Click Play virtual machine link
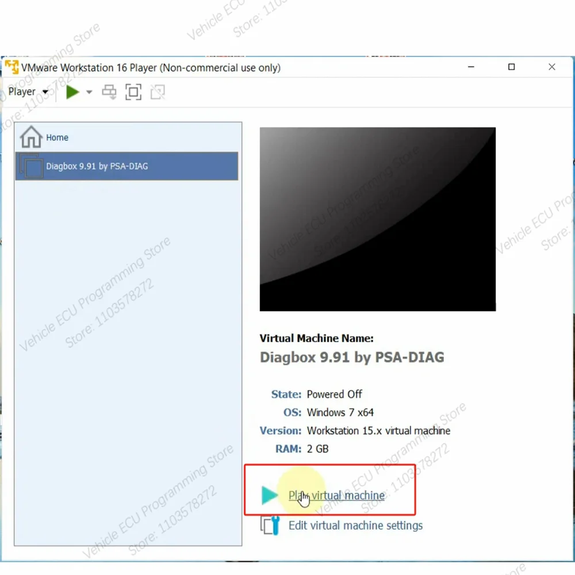 tap(336, 496)
